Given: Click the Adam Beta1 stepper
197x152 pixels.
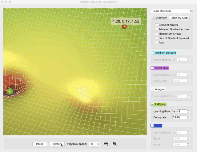Looking at the screenshot, I should coord(189,138).
